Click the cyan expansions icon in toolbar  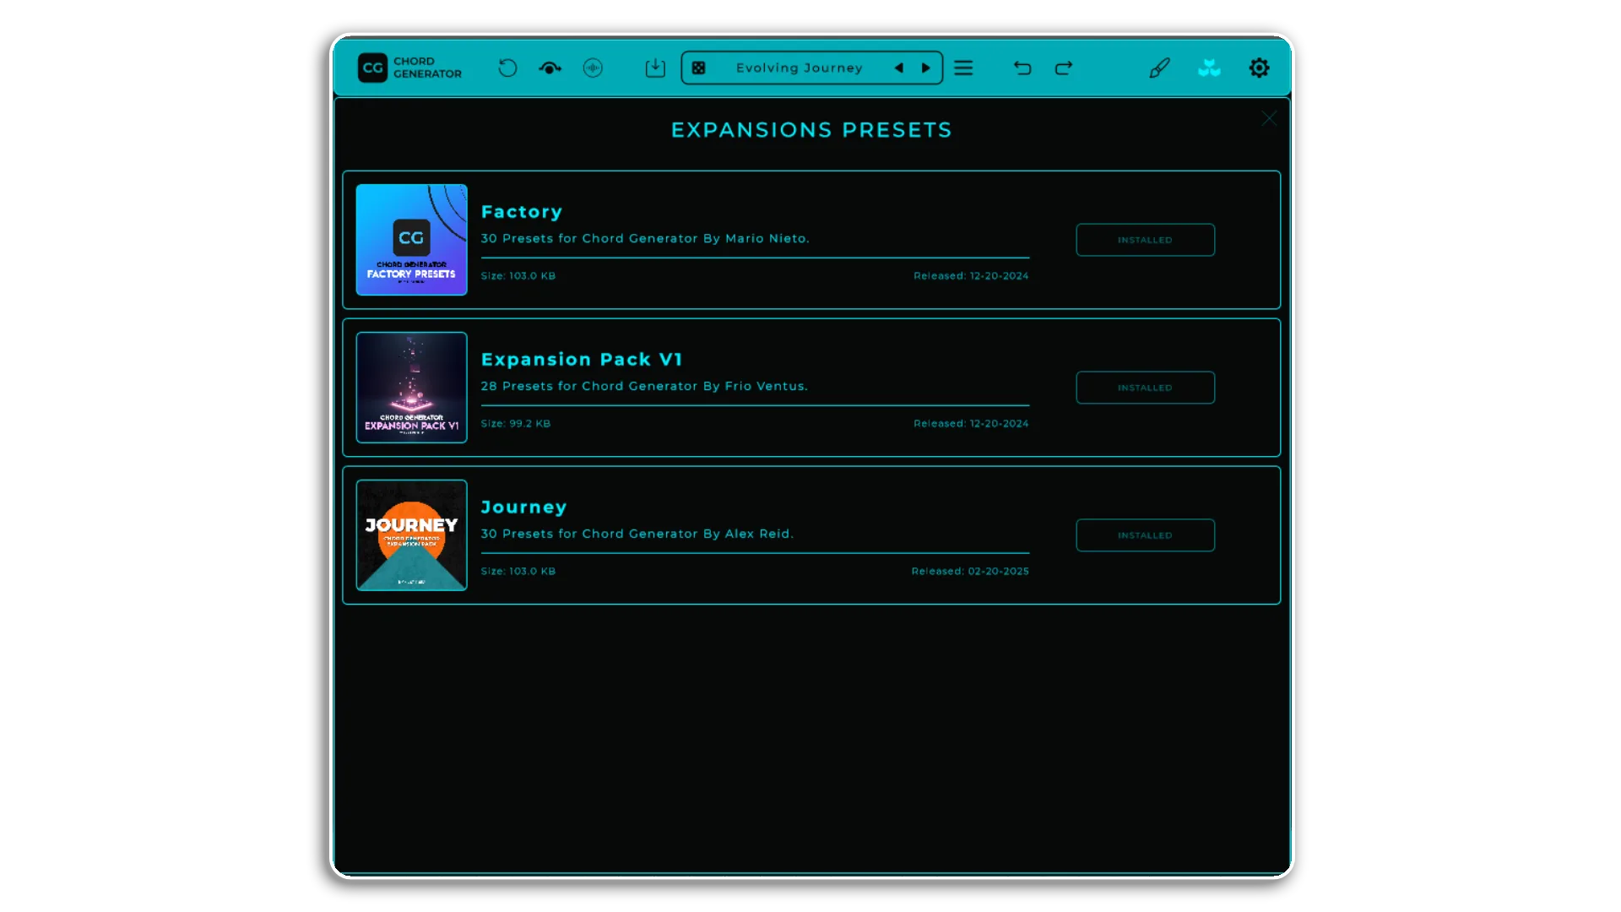click(1209, 68)
